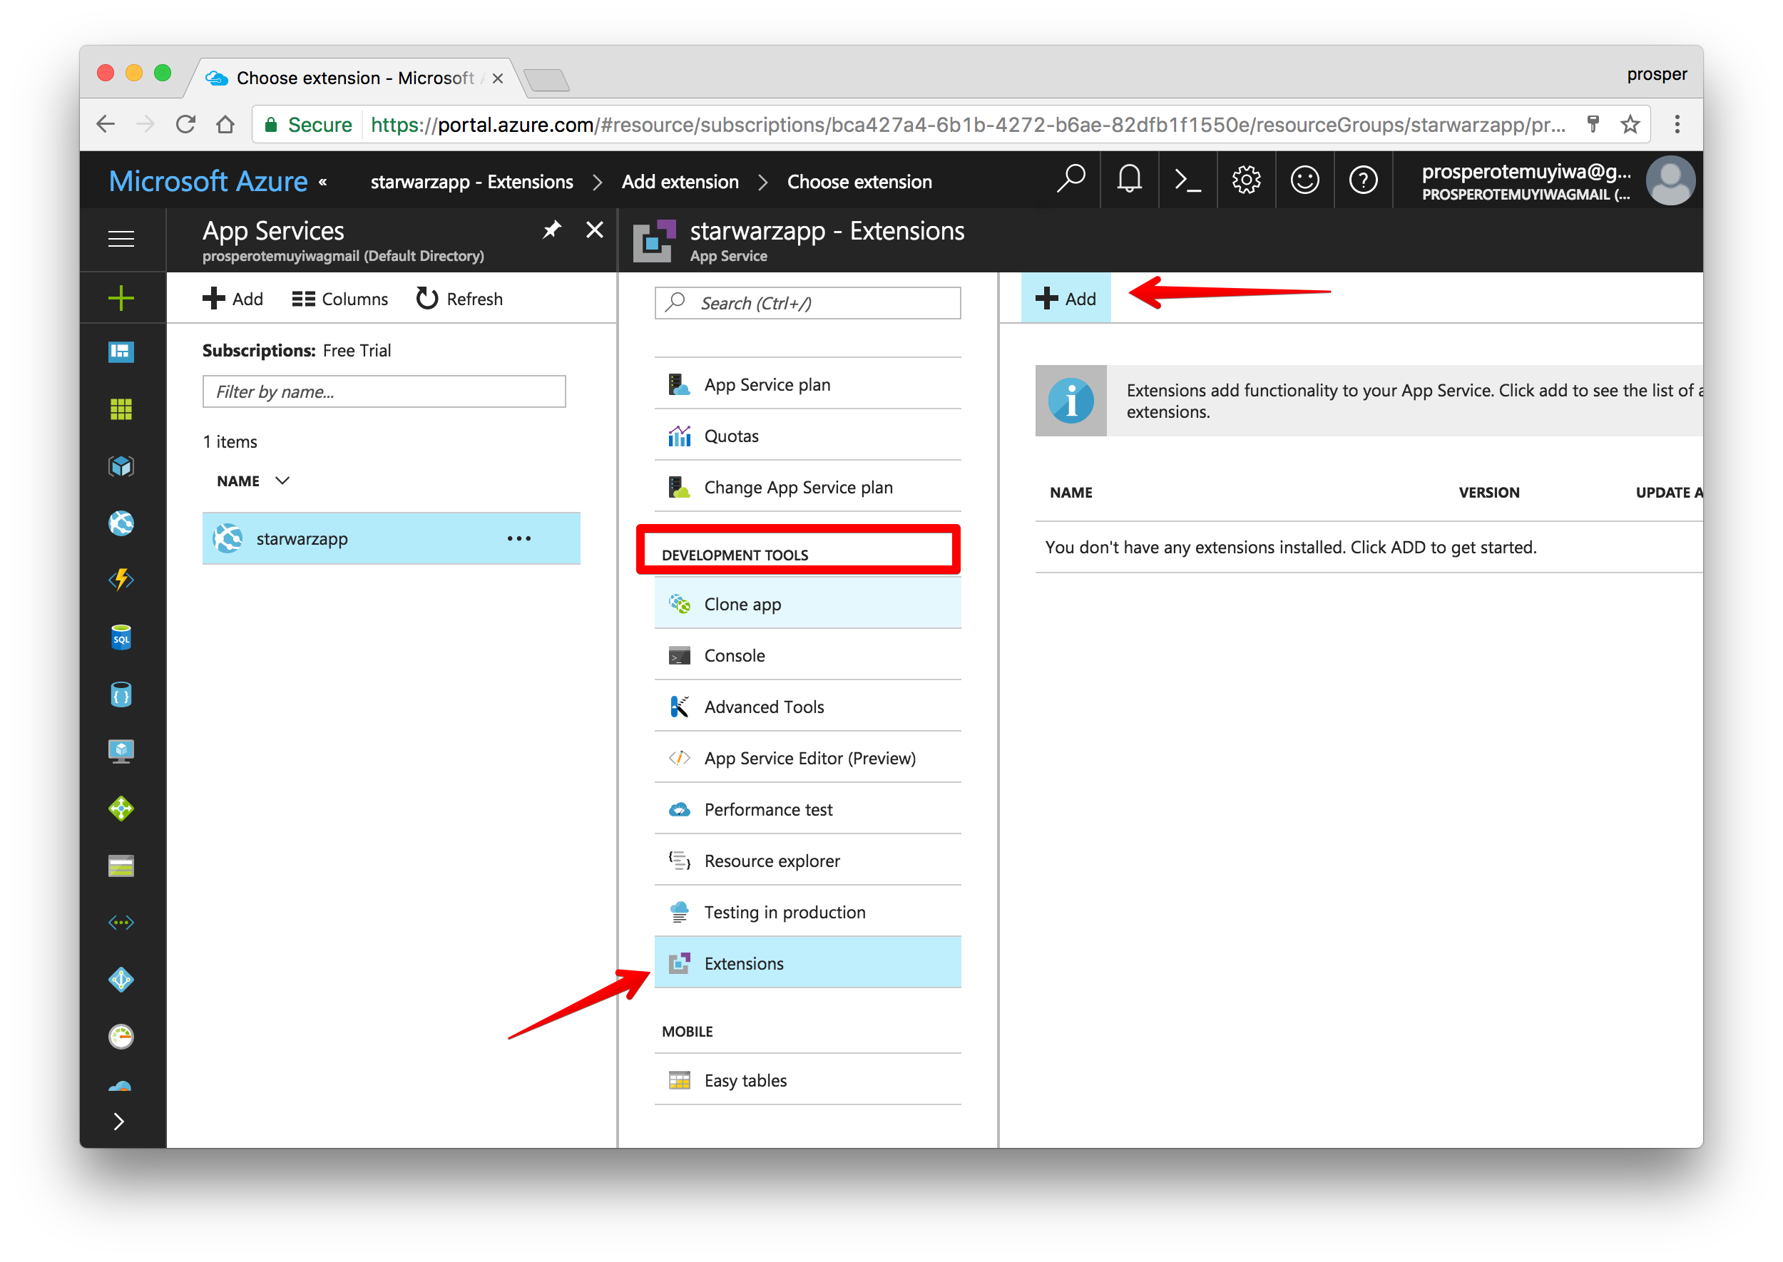Collapse the breadcrumb with double chevron

click(x=322, y=182)
